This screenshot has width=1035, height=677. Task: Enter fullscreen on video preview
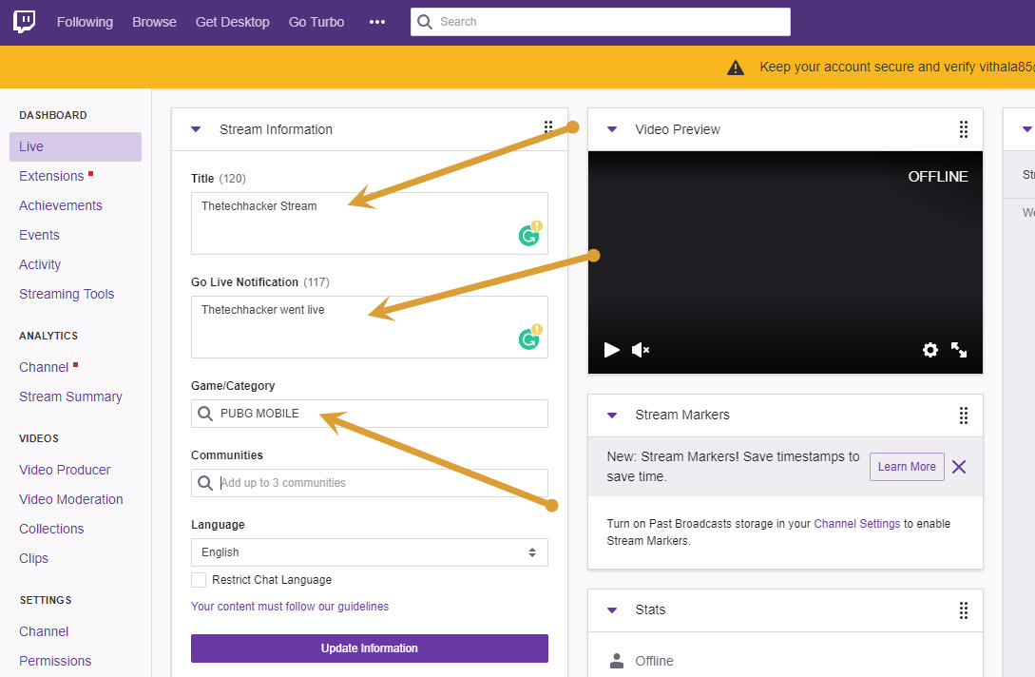959,349
